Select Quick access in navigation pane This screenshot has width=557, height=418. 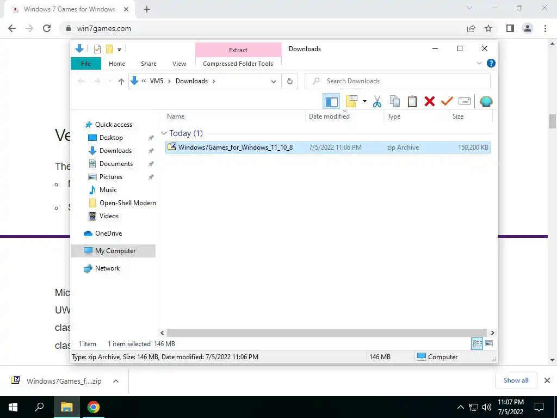click(x=113, y=125)
